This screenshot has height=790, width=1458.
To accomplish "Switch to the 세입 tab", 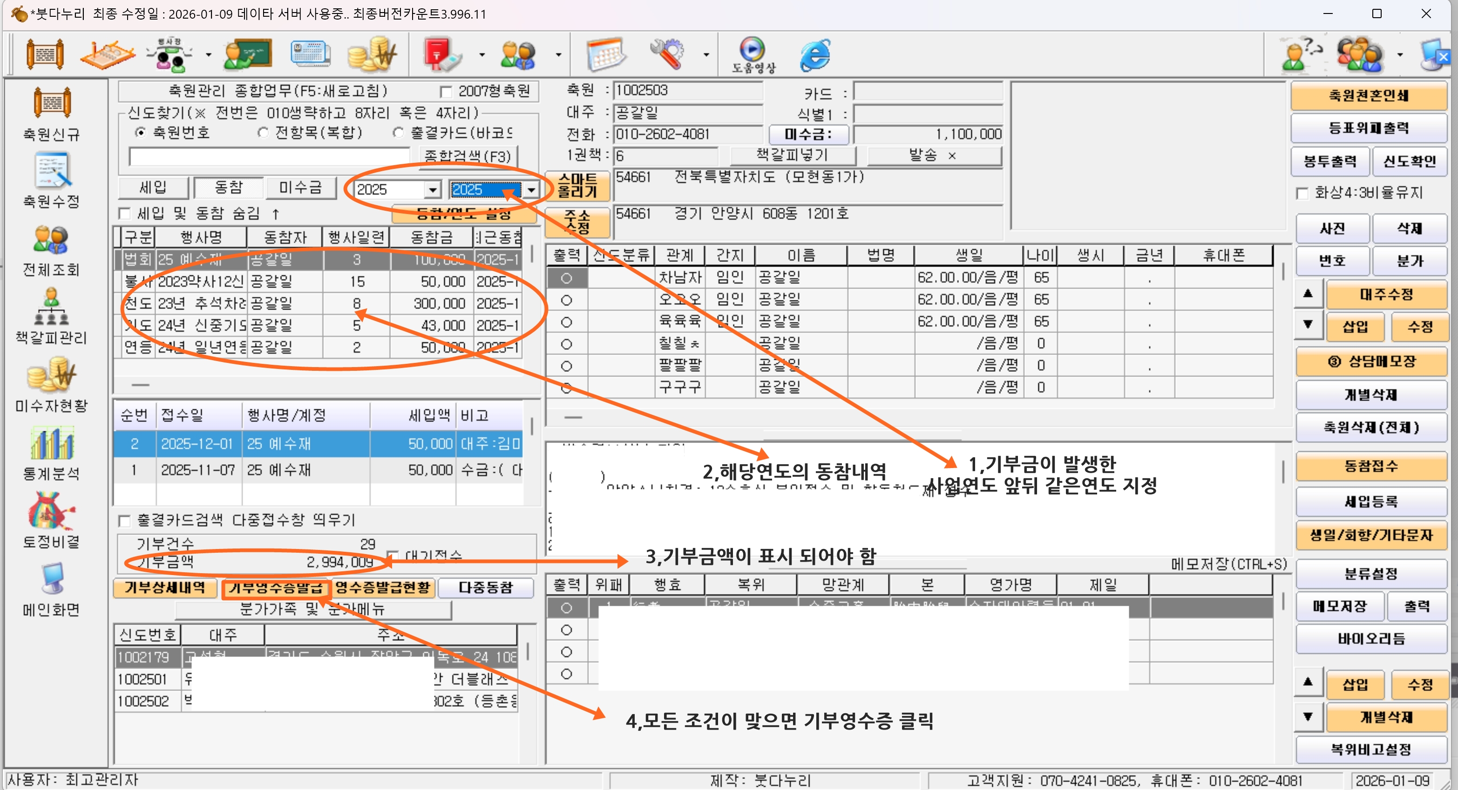I will [x=153, y=187].
